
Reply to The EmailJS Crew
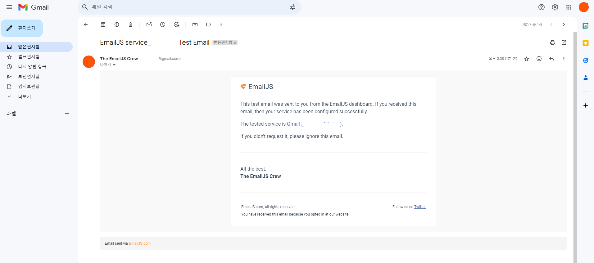[551, 59]
